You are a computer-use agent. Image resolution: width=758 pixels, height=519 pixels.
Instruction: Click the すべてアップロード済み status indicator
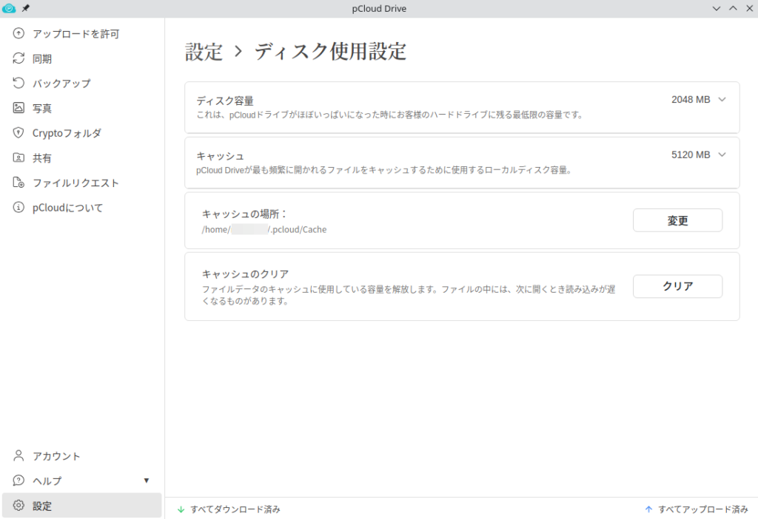697,509
